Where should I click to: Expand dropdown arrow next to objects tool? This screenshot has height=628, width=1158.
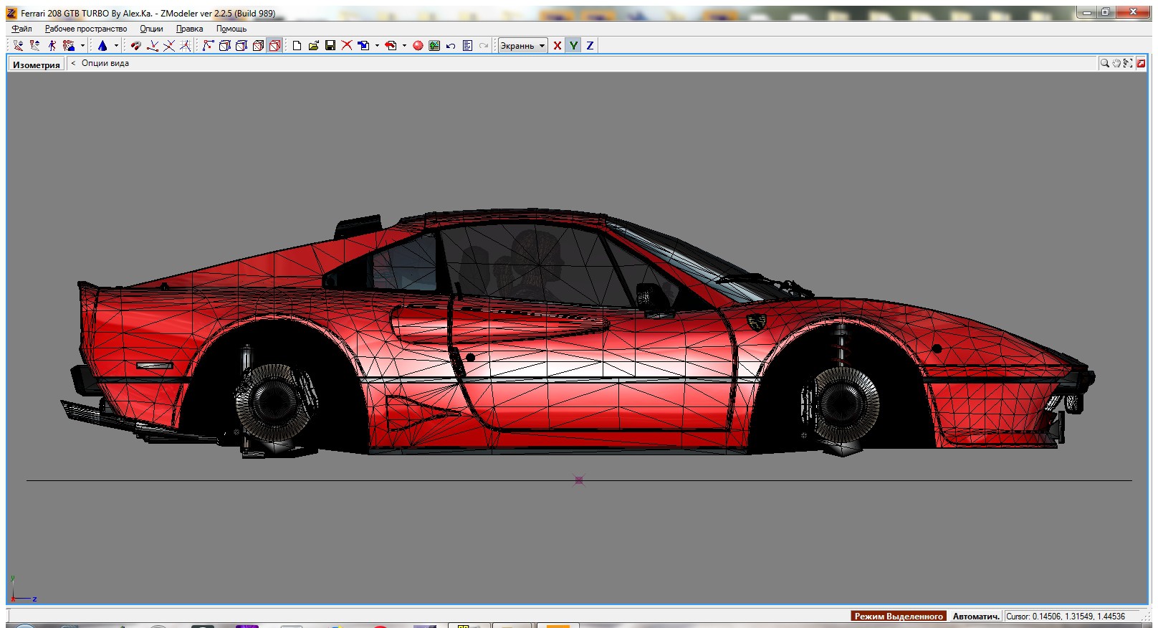click(82, 45)
